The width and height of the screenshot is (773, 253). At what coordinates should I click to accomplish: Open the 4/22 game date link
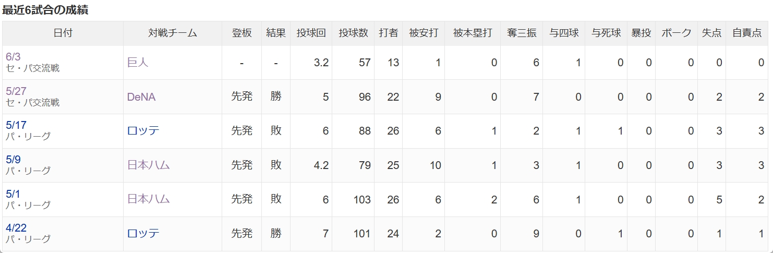[x=16, y=228]
